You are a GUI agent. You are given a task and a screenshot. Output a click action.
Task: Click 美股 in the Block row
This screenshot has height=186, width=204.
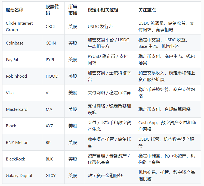(x=73, y=126)
